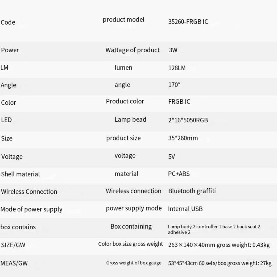The image size is (277, 277).
Task: Click the 'Box containing' label
Action: point(131,227)
